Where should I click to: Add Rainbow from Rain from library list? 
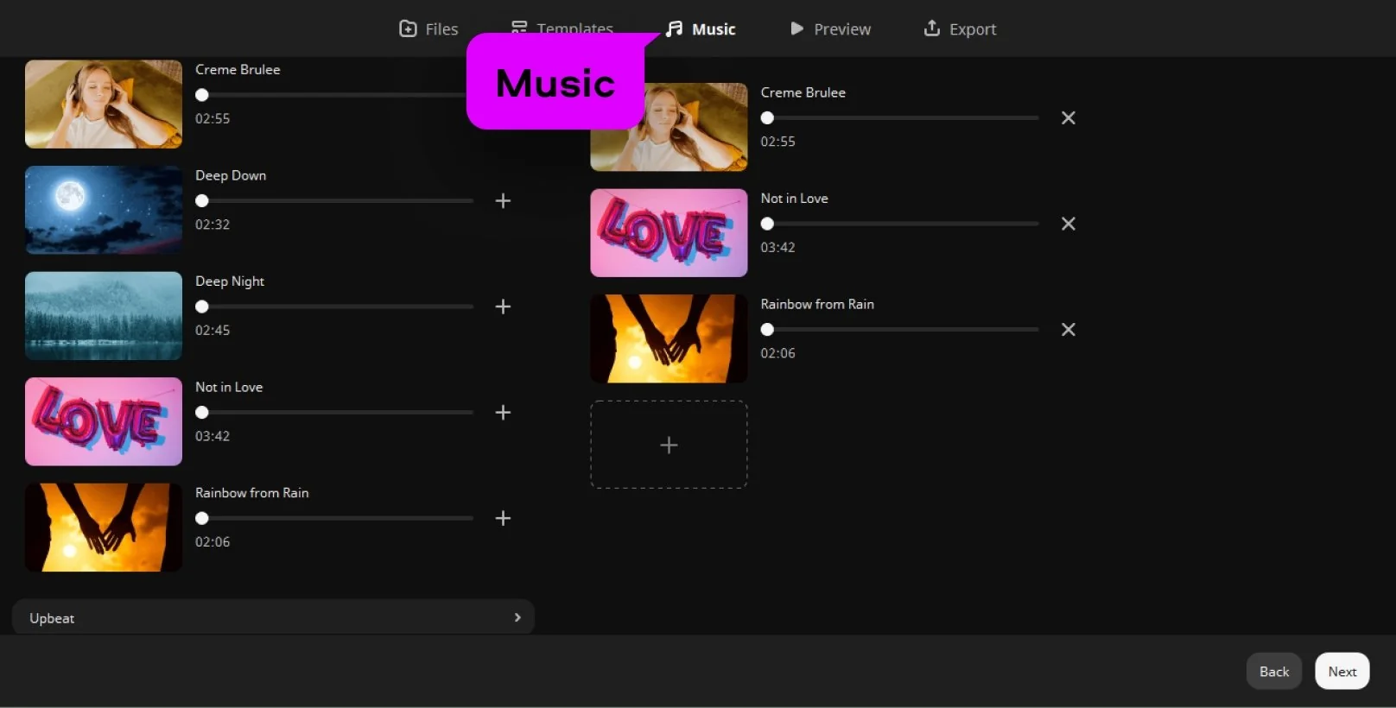pyautogui.click(x=503, y=518)
